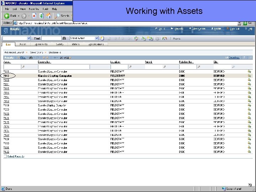Sort by the Site column header
The width and height of the screenshot is (256, 192).
(x=216, y=62)
